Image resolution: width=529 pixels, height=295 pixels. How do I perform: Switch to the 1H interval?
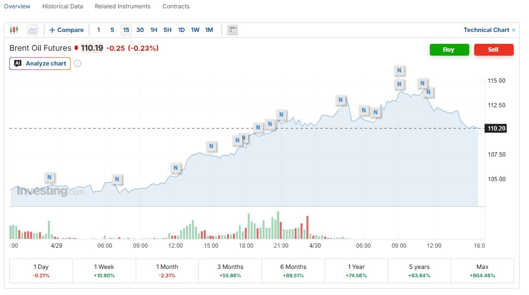pos(154,30)
